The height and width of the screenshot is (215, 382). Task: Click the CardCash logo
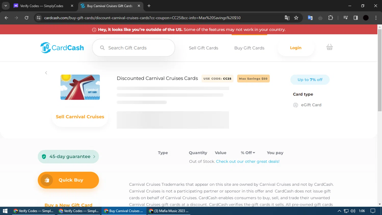62,48
